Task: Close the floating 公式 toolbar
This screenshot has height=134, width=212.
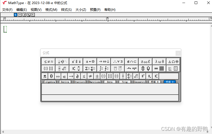Action: click(178, 53)
